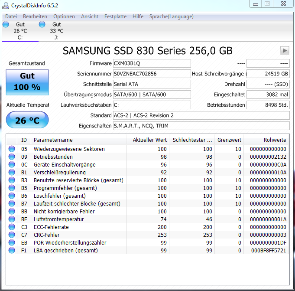Click the blue status circle for drive J:

[x=42, y=24]
